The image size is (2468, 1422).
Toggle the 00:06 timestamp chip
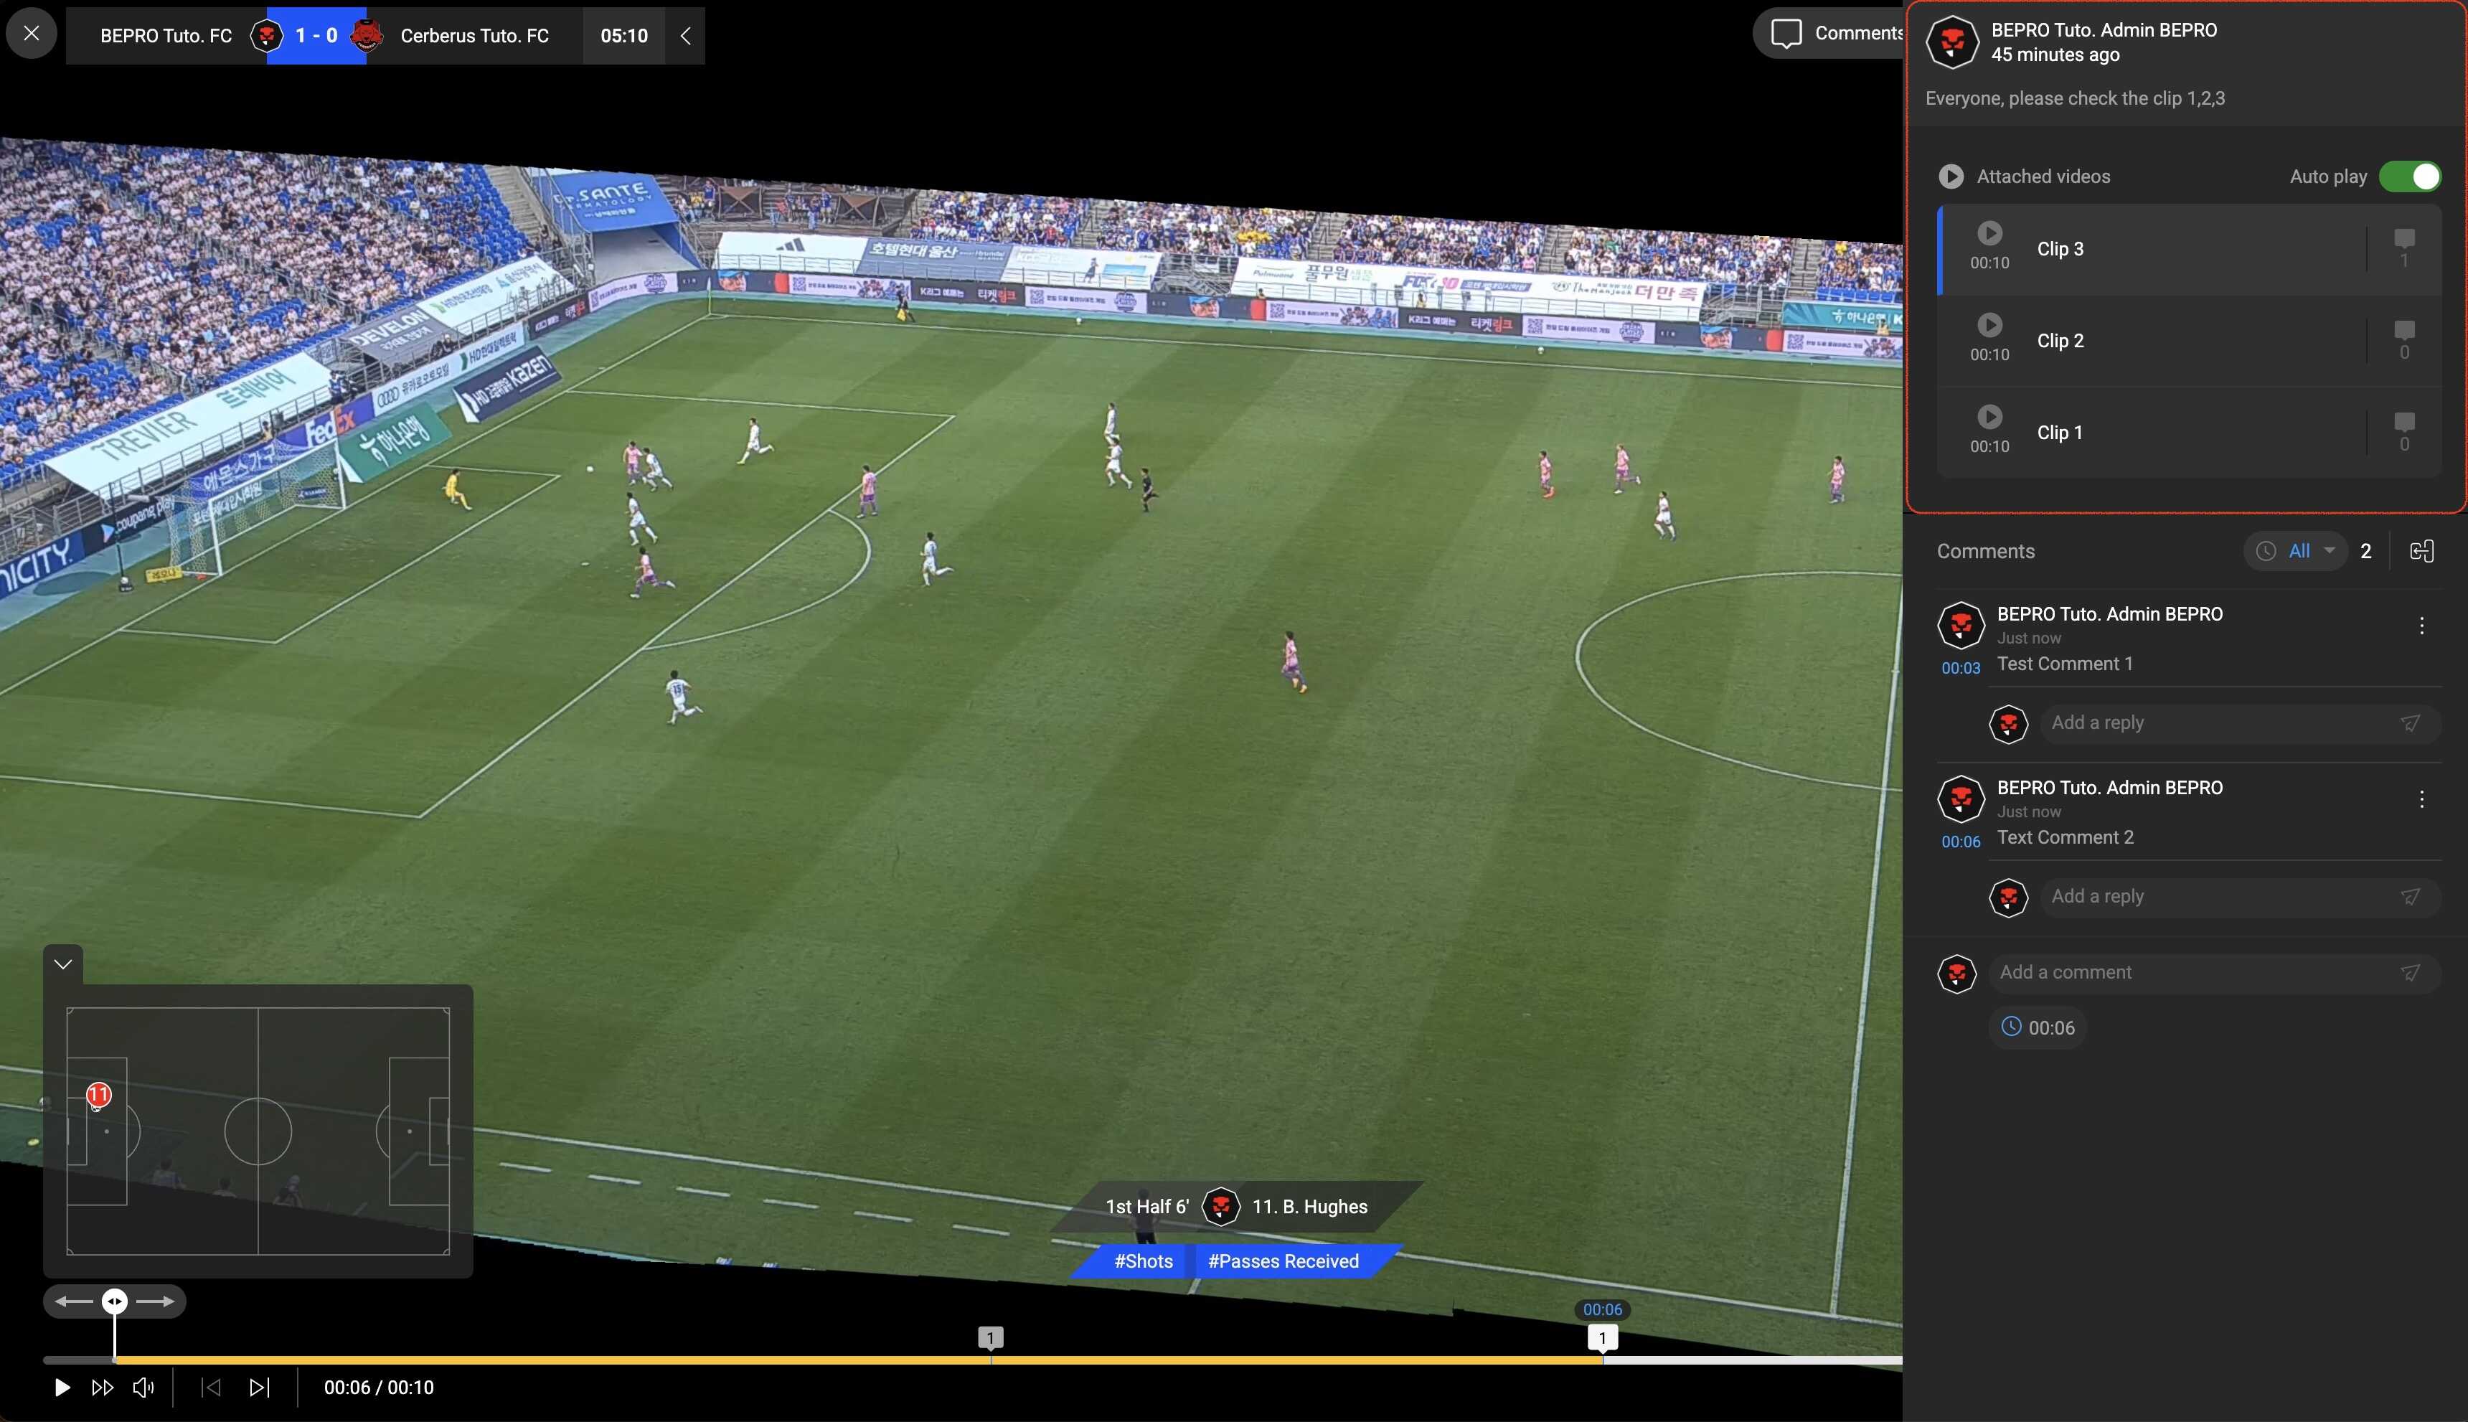tap(2038, 1027)
